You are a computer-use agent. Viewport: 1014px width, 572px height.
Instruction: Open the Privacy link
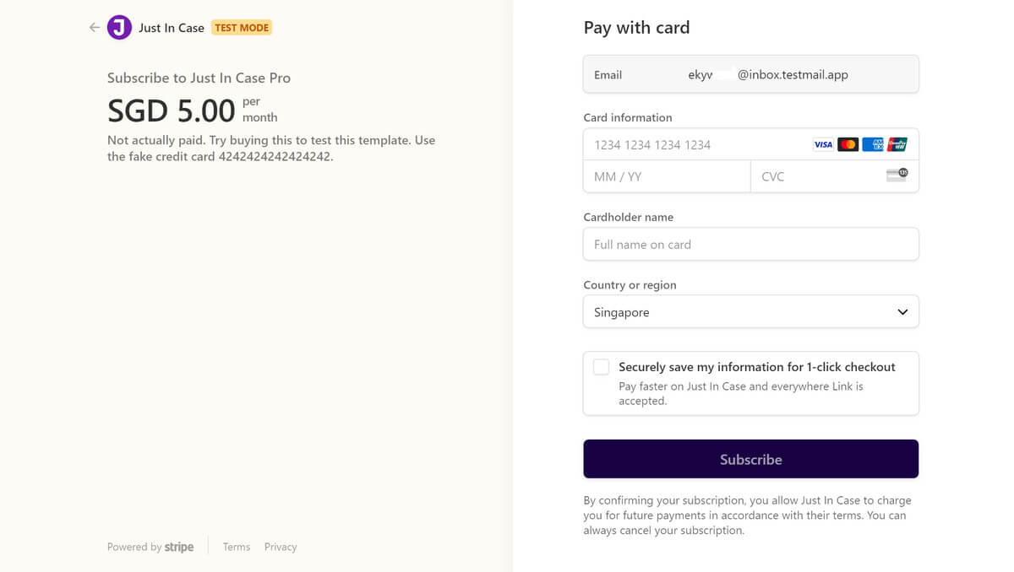pos(281,547)
